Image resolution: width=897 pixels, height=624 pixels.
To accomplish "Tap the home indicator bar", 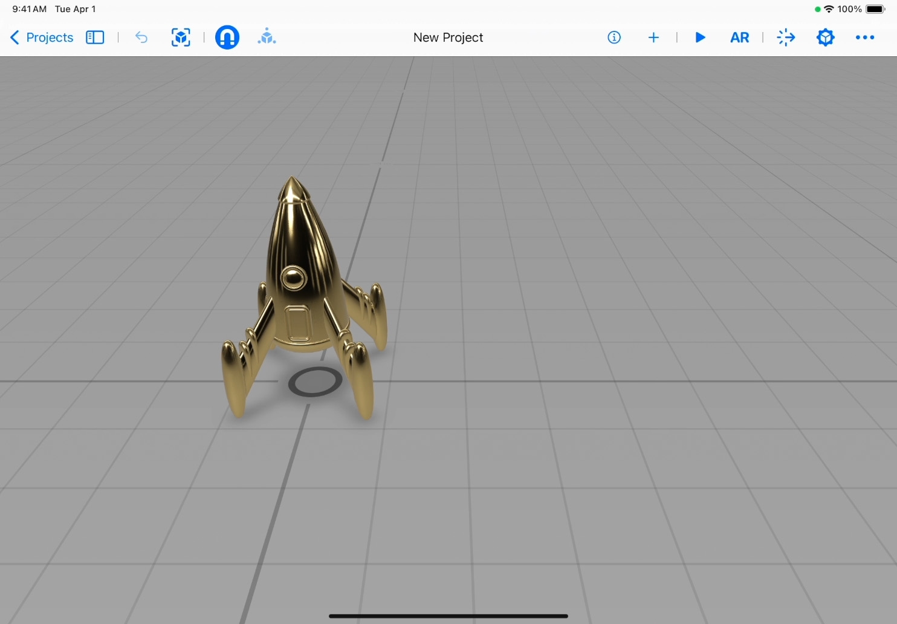I will [448, 616].
